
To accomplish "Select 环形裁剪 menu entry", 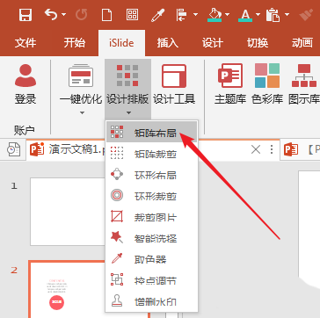I will [x=151, y=196].
